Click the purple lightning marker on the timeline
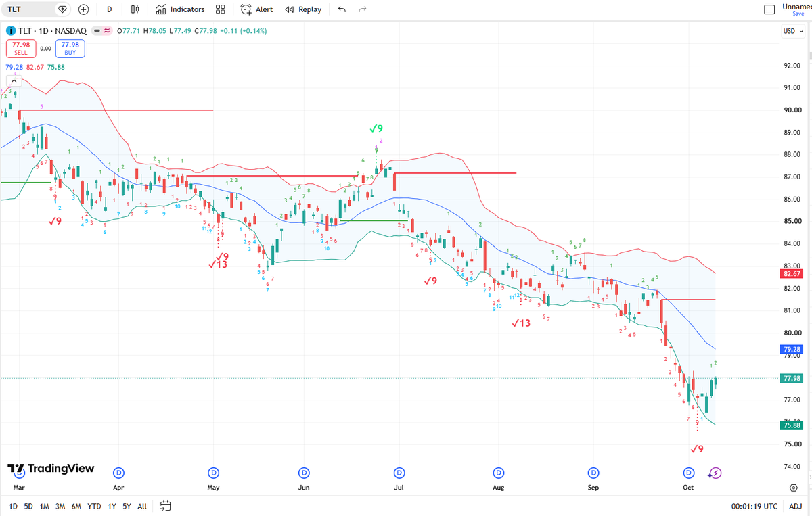This screenshot has height=516, width=812. (715, 473)
